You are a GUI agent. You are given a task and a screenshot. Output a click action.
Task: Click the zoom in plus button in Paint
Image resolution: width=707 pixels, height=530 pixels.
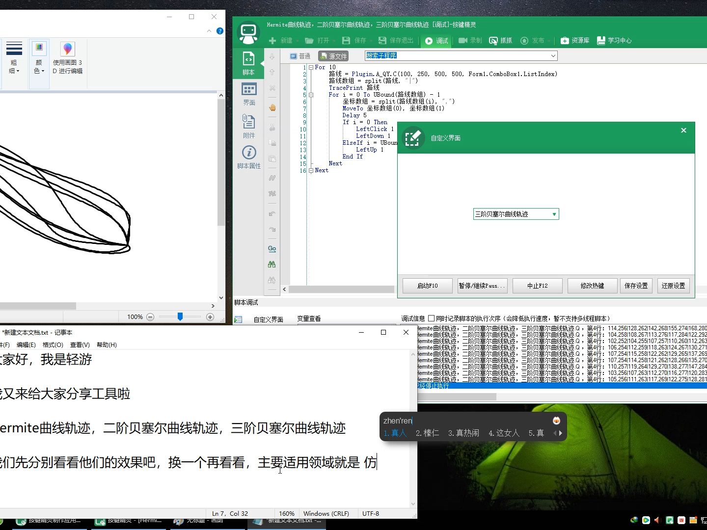click(x=210, y=317)
